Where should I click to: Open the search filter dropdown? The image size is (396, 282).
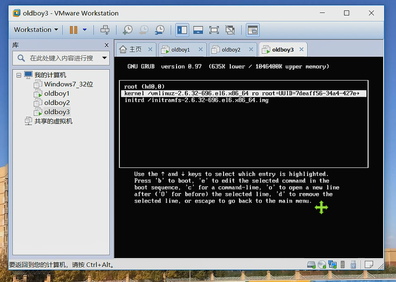104,58
